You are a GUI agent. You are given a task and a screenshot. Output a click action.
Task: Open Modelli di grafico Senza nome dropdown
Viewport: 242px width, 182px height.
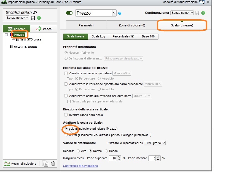(17, 18)
